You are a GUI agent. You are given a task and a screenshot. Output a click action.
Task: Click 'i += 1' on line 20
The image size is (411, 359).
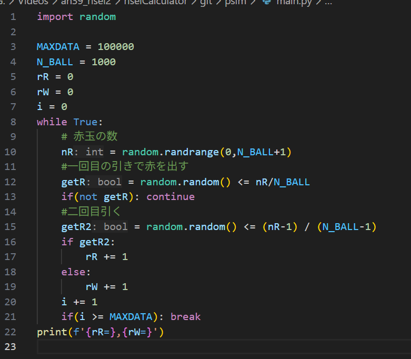79,302
